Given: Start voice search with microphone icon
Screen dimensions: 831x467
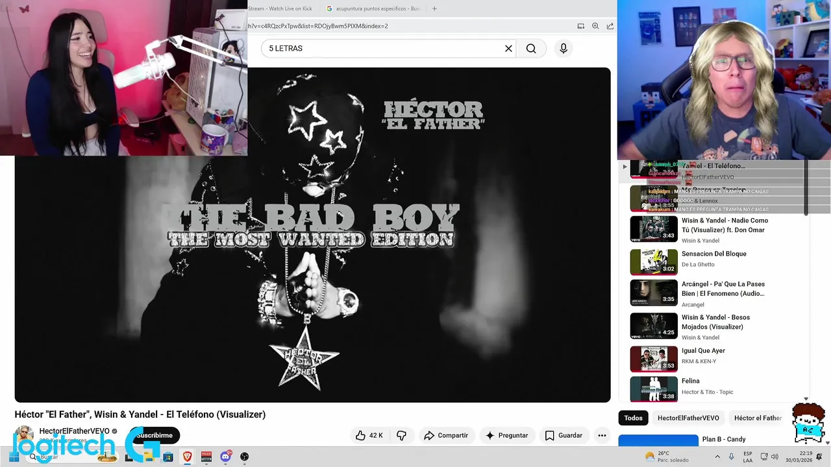Looking at the screenshot, I should 564,49.
